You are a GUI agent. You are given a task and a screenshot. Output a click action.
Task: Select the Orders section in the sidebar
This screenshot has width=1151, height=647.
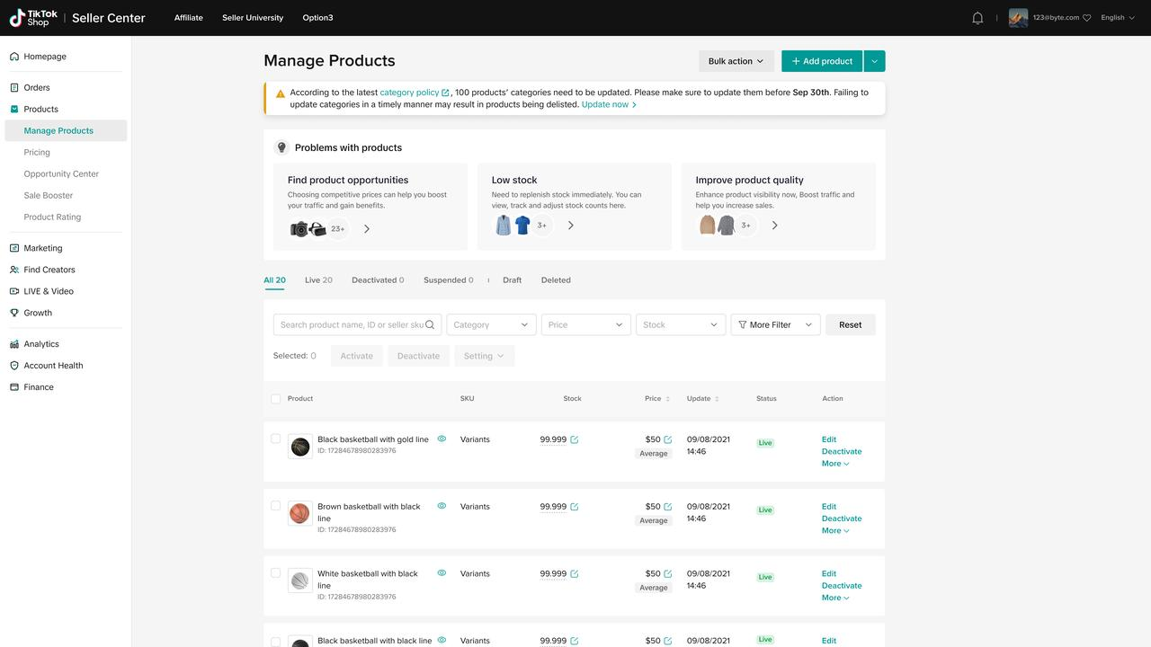coord(37,87)
